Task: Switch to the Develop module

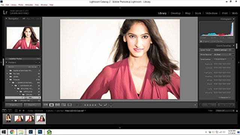Action: (176, 13)
